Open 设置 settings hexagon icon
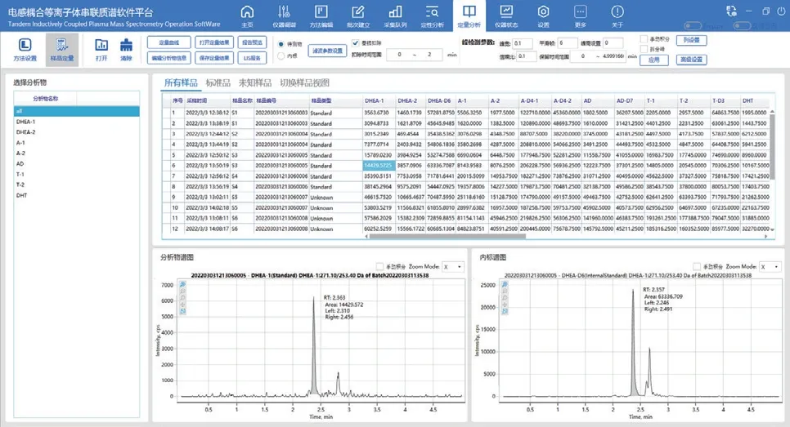The width and height of the screenshot is (790, 427). coord(543,16)
